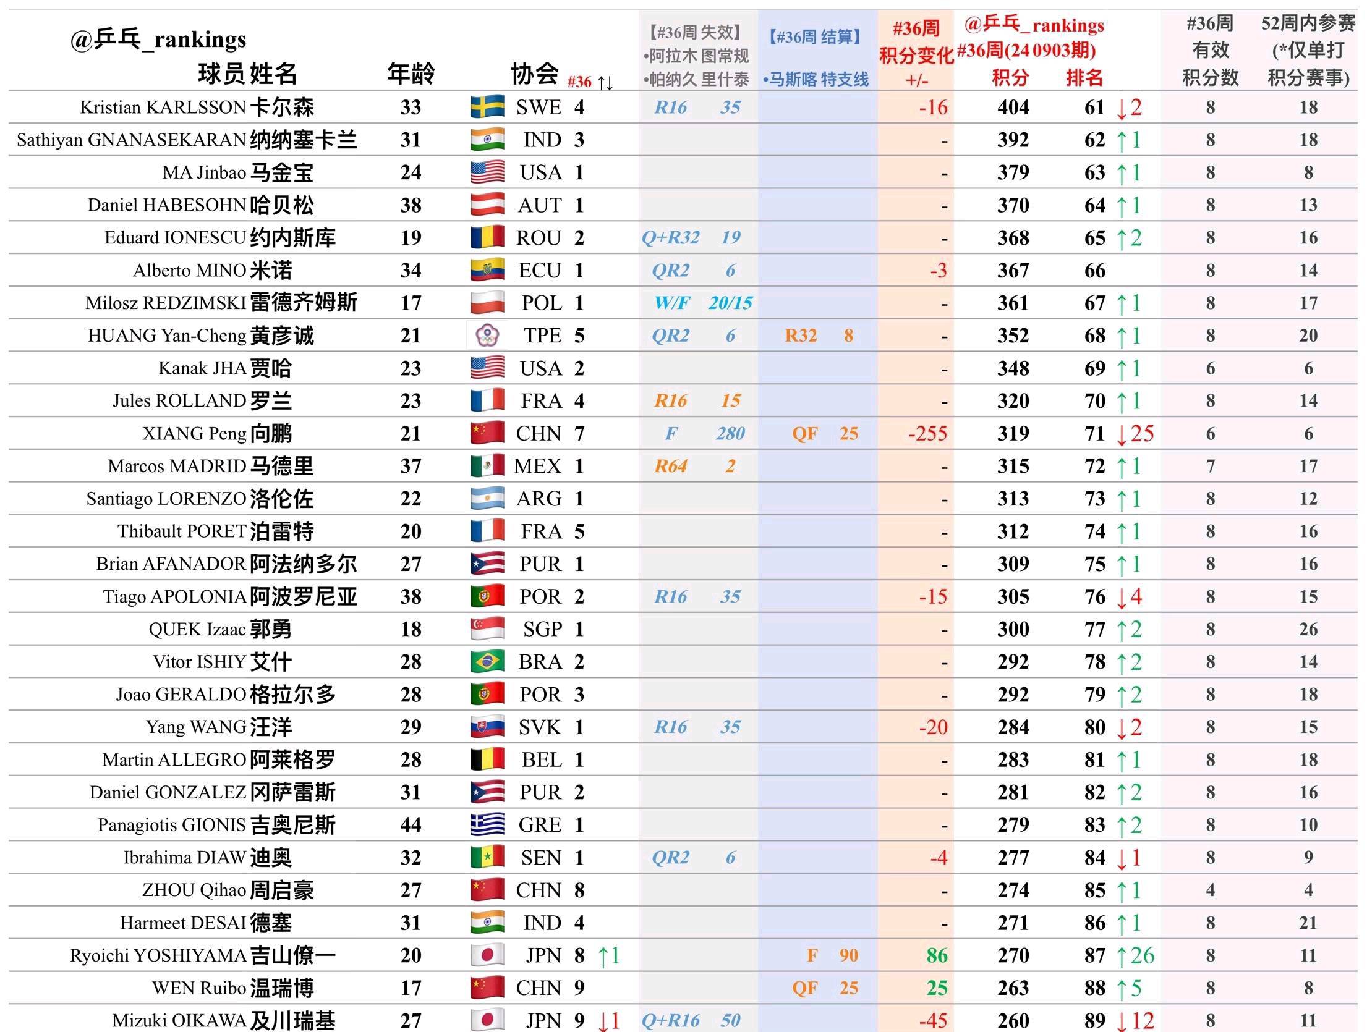Click the 球员姓名 column header
The width and height of the screenshot is (1367, 1032).
click(x=247, y=74)
